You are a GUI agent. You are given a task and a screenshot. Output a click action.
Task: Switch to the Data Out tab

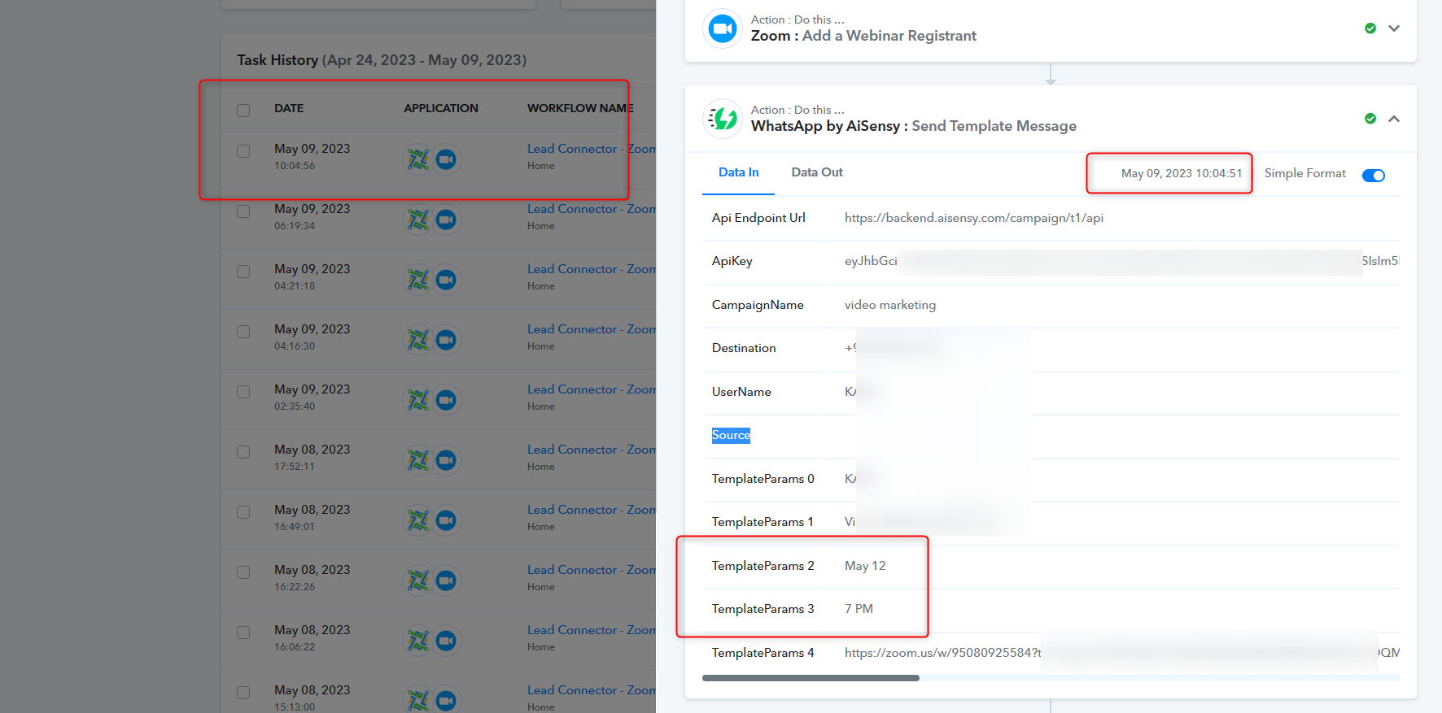click(817, 172)
